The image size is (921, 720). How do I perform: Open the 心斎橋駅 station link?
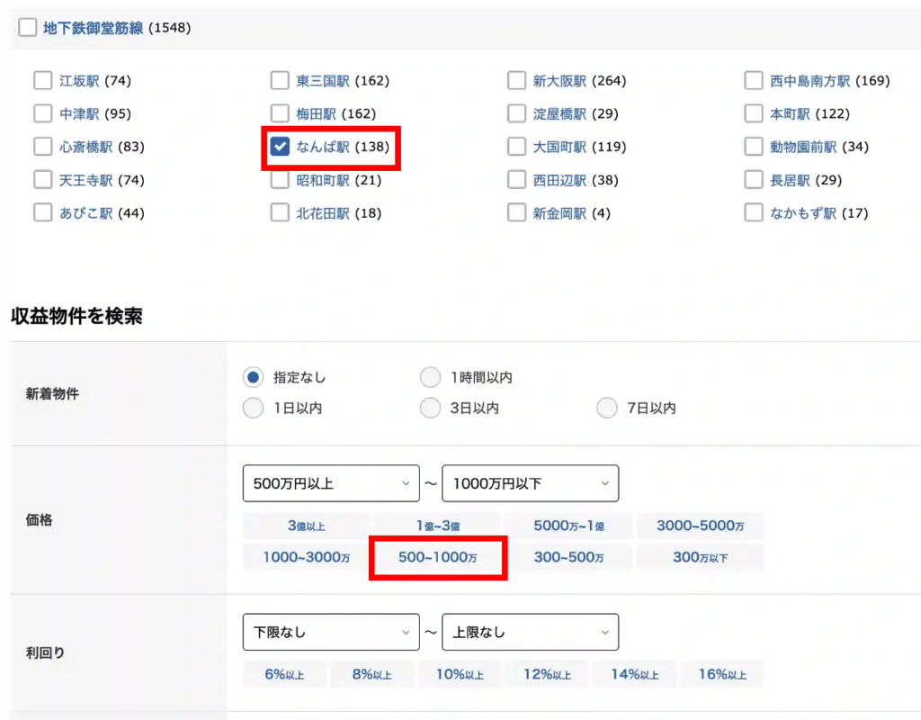(x=86, y=147)
